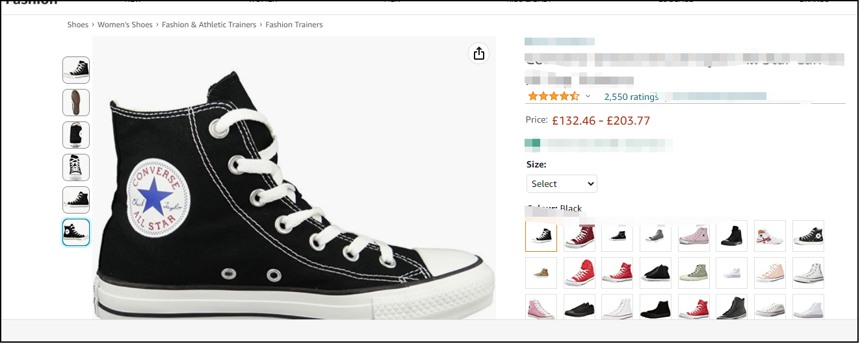The height and width of the screenshot is (344, 860).
Task: Expand the star rating breakdown chevron
Action: (x=588, y=96)
